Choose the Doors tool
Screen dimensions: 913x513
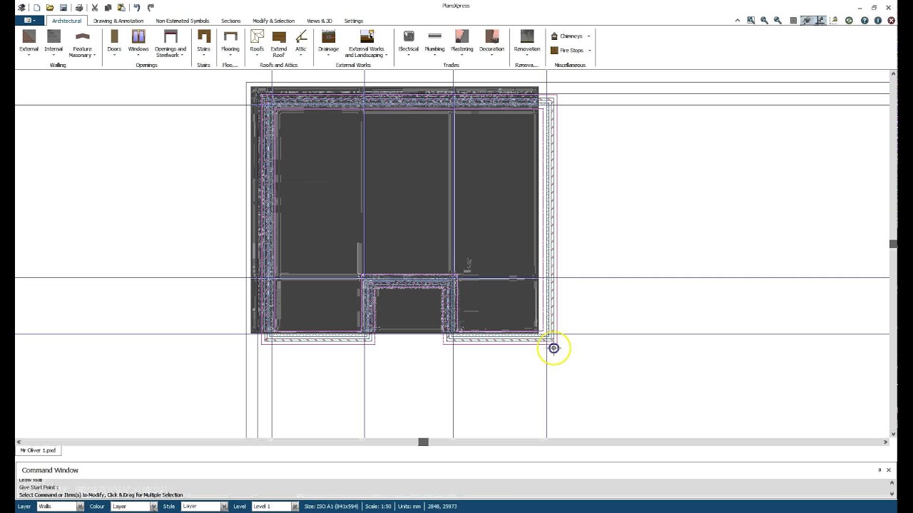click(114, 43)
